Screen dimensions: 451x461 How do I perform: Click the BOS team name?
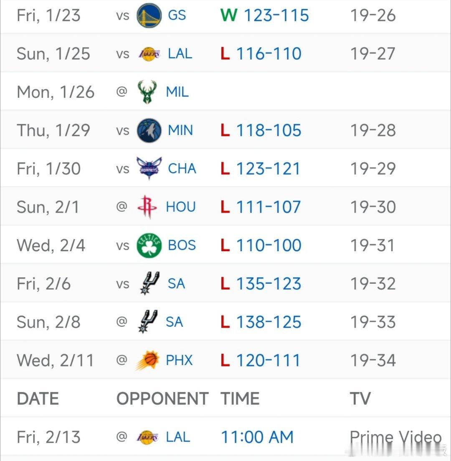click(182, 245)
